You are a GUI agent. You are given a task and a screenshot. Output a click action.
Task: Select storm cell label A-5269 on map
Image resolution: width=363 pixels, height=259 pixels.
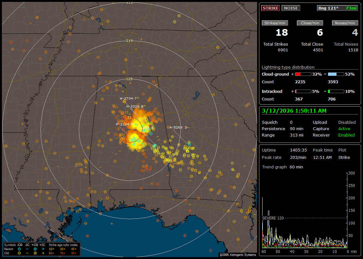177,127
